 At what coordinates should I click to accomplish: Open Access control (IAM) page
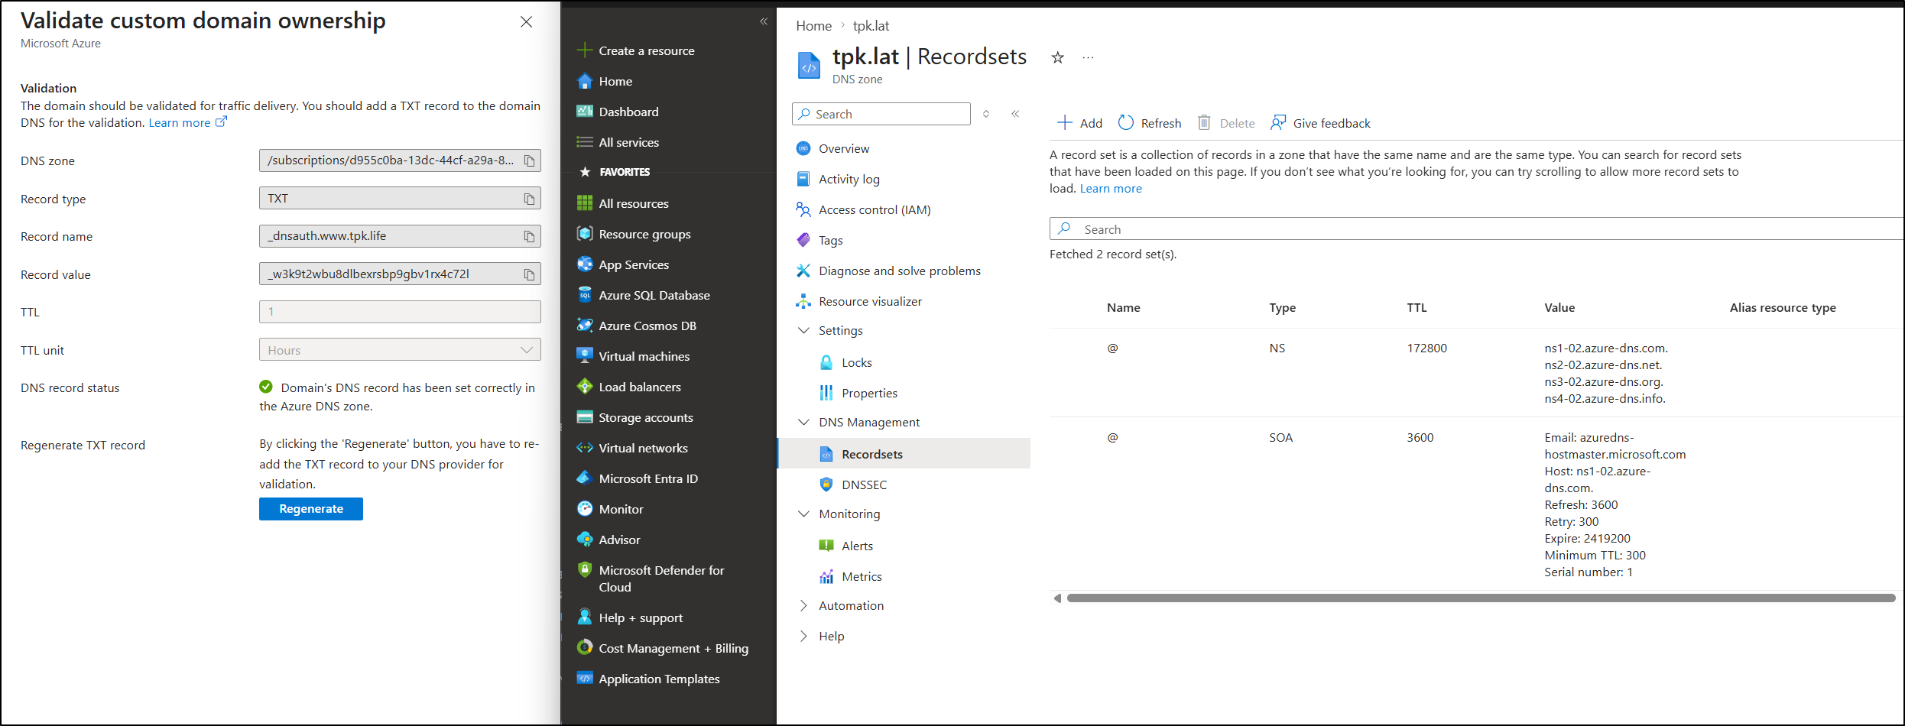874,210
